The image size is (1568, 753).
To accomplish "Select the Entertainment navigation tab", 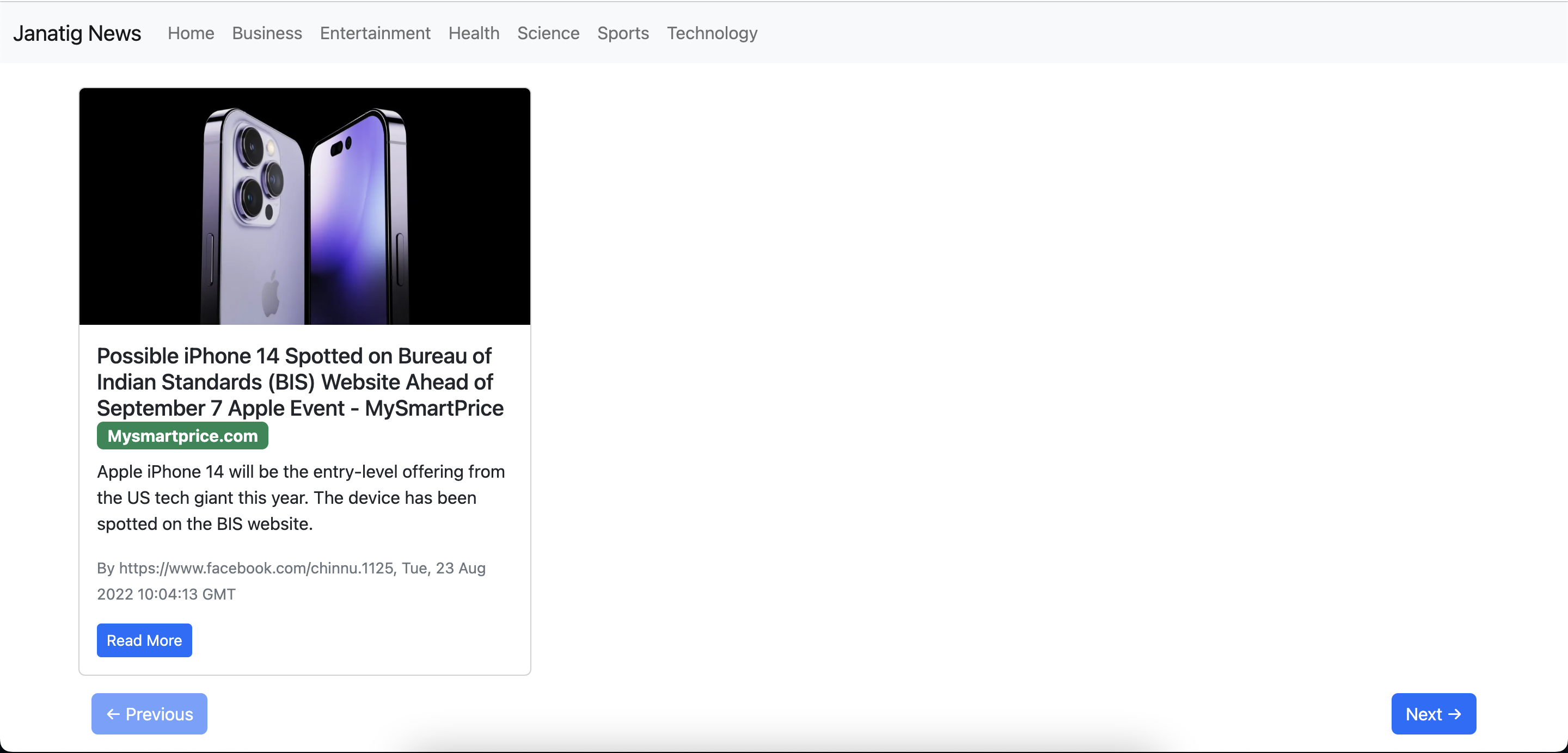I will point(375,32).
